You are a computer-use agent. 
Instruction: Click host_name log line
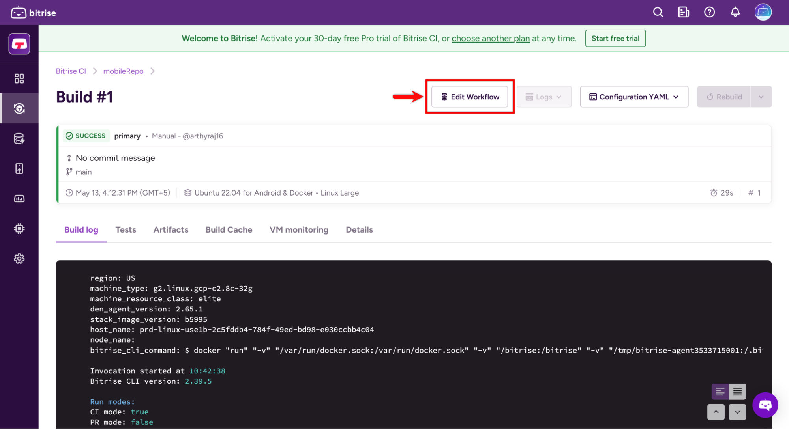[232, 330]
